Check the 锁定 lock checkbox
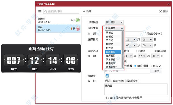This screenshot has height=105, width=173. pyautogui.click(x=137, y=51)
